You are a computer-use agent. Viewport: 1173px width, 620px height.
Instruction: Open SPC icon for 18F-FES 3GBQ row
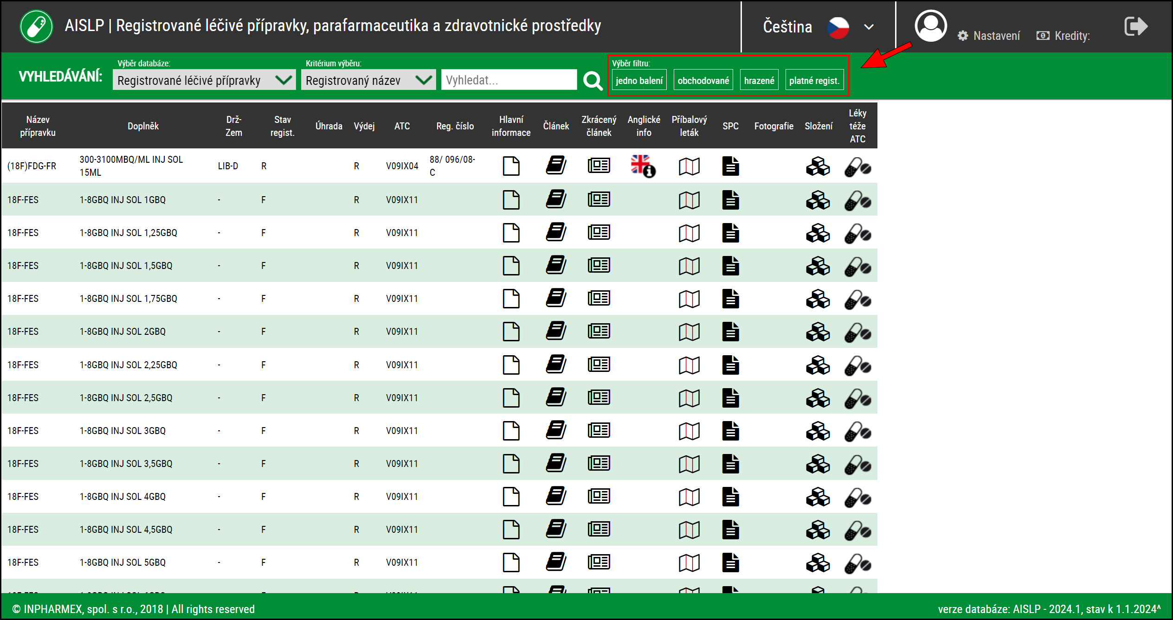point(730,431)
